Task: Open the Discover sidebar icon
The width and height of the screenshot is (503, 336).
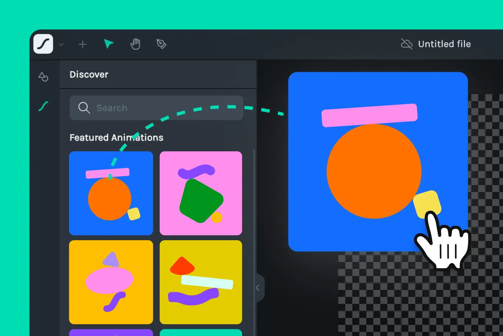Action: click(x=44, y=106)
